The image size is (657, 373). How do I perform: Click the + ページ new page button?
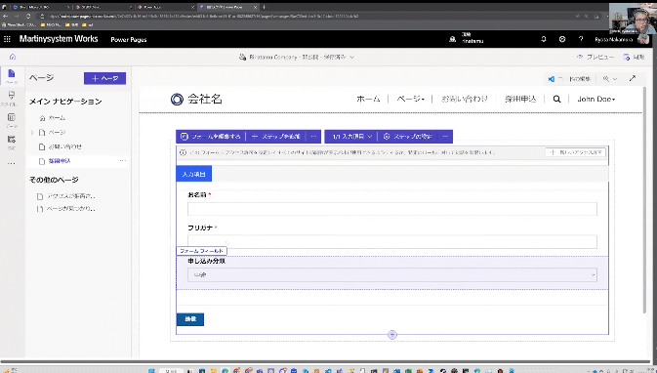[x=104, y=78]
